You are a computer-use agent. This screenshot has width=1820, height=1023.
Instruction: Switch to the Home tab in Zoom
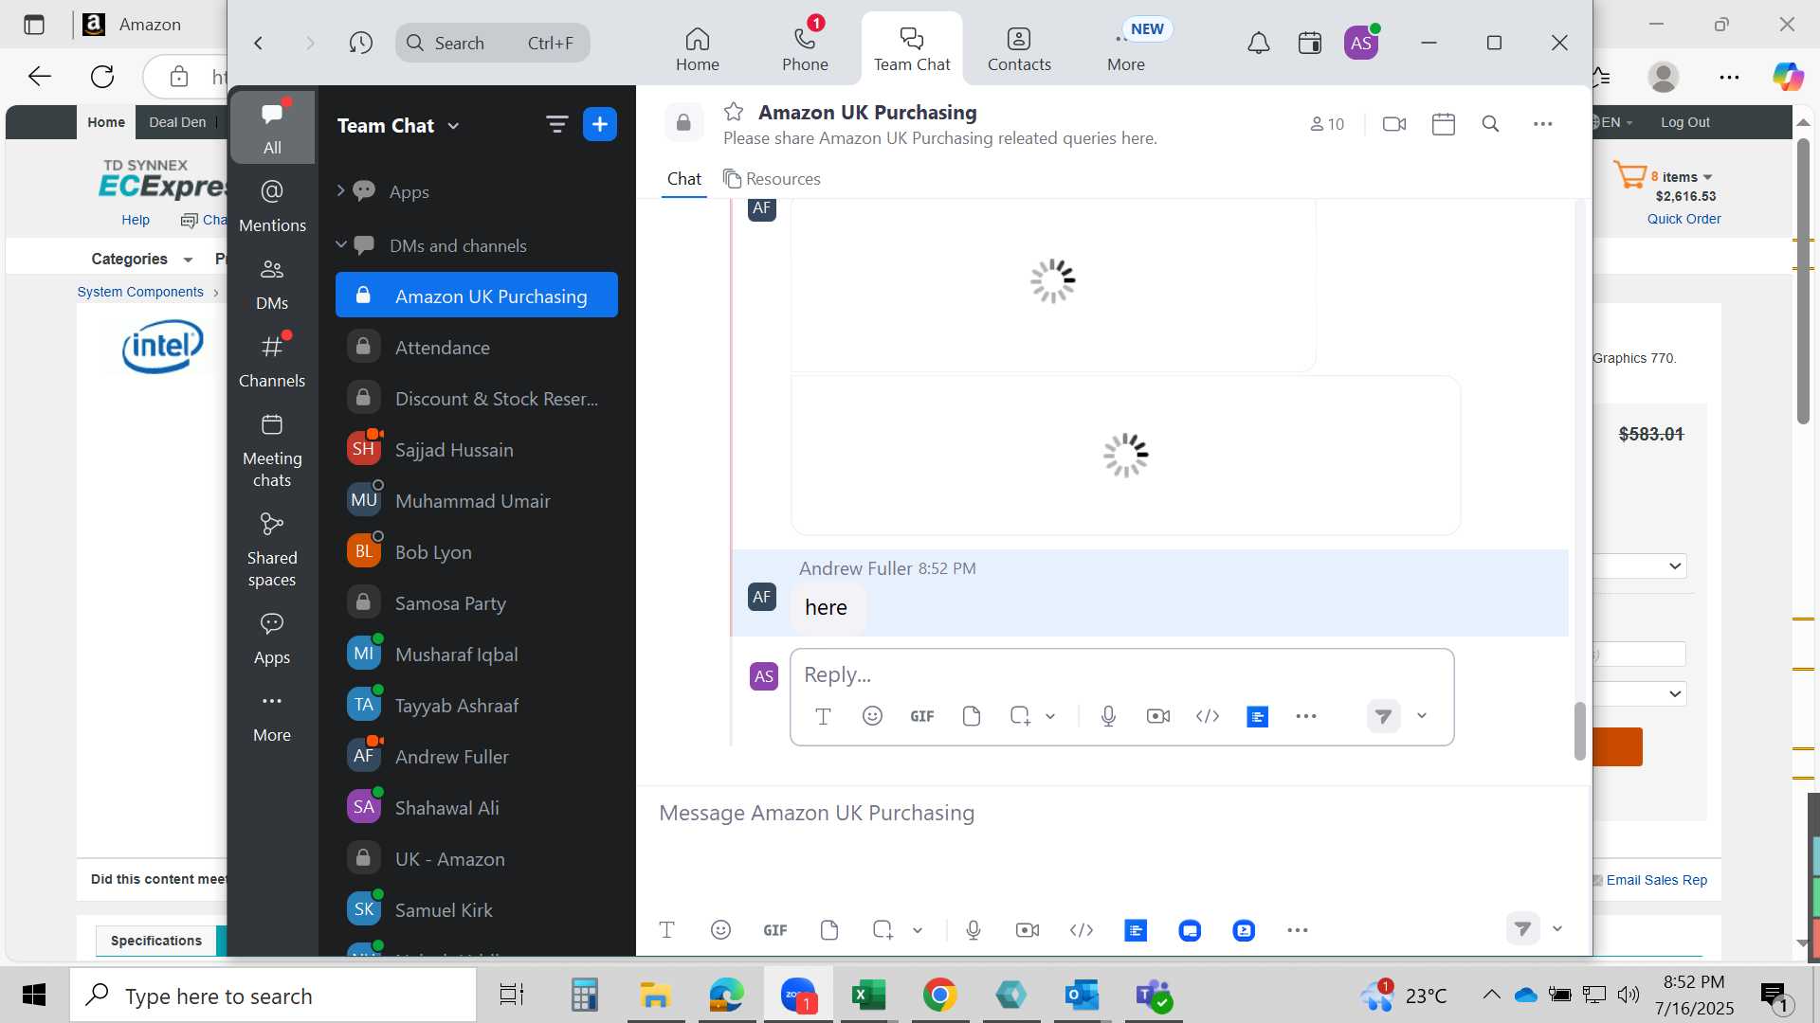(697, 48)
